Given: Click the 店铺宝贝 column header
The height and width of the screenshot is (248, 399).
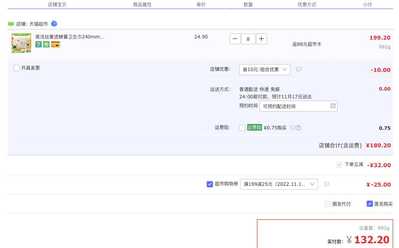Looking at the screenshot, I should coord(57,5).
